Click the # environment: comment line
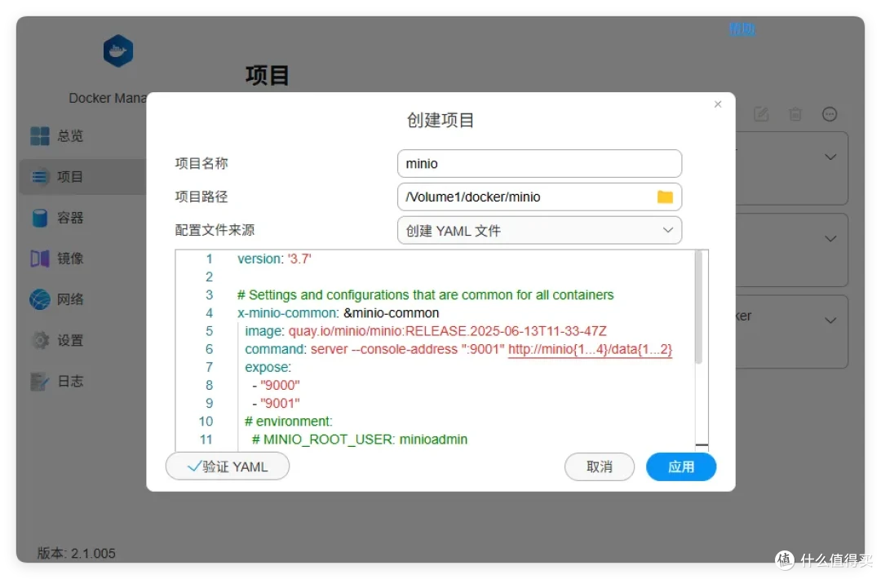 [289, 421]
